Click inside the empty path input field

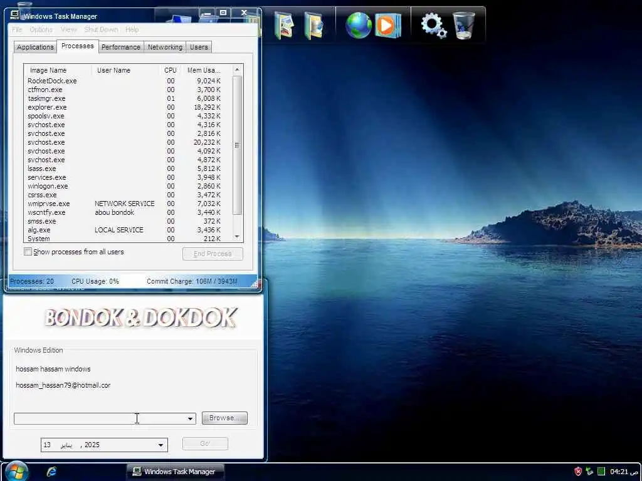(100, 418)
